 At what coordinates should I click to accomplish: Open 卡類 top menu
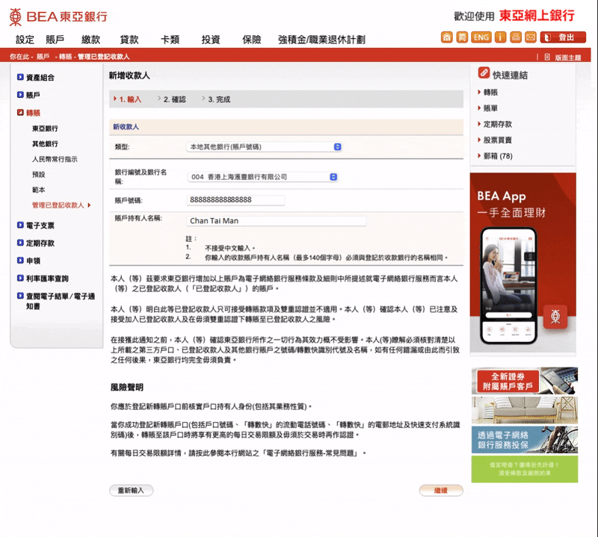[170, 40]
